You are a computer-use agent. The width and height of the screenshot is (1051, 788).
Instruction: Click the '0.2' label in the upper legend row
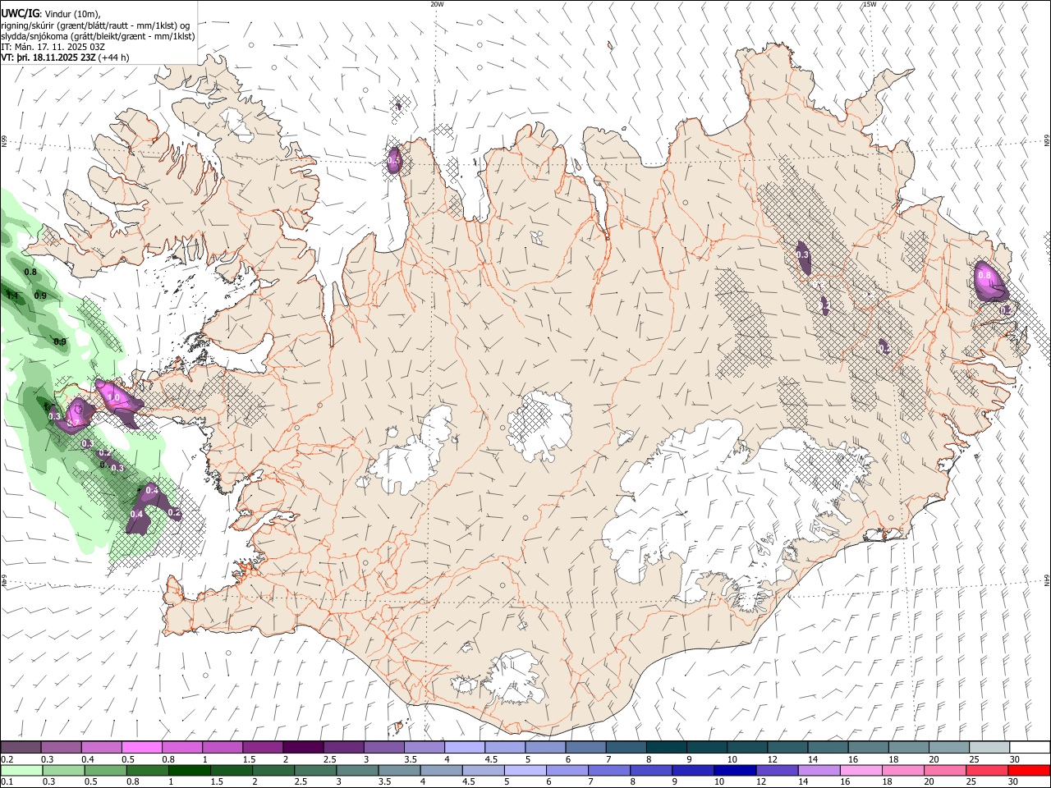pos(7,759)
